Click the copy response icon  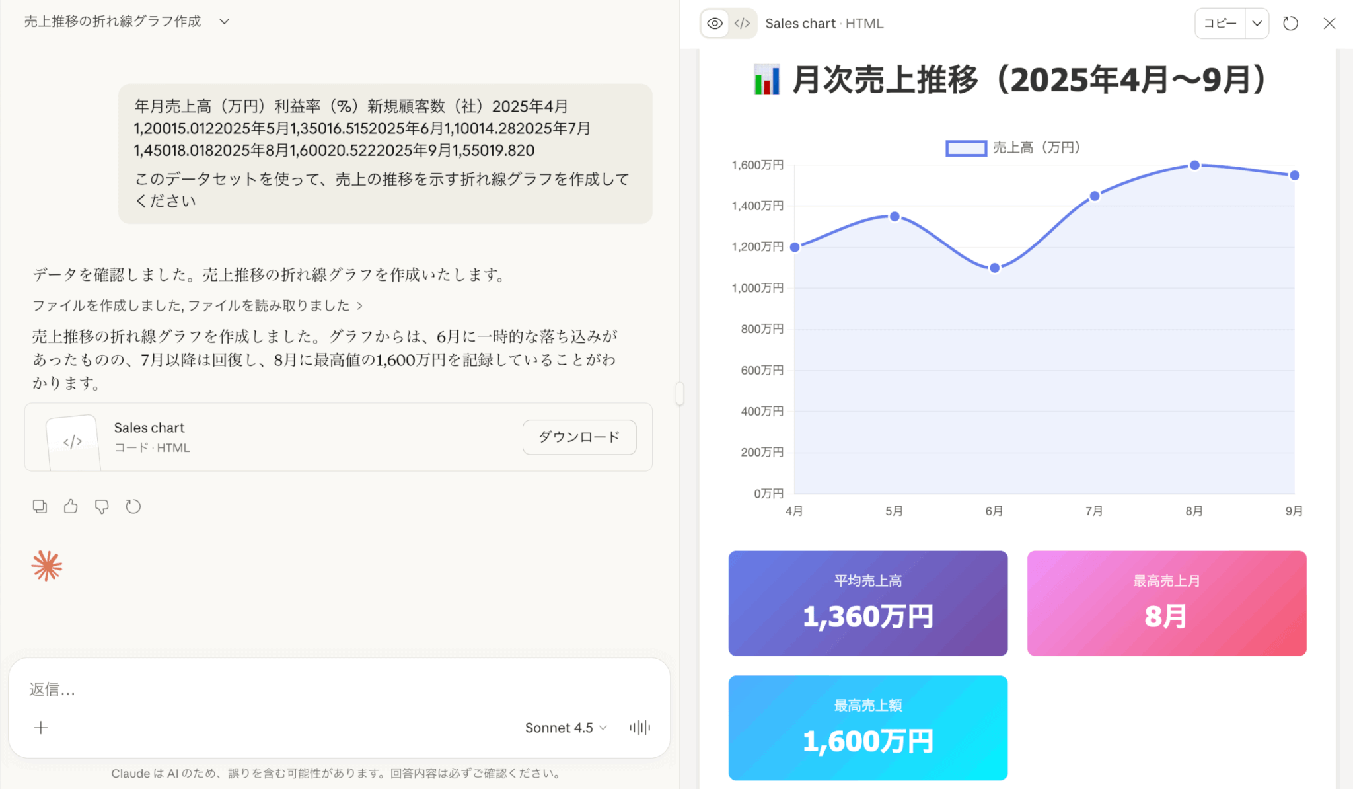tap(40, 507)
